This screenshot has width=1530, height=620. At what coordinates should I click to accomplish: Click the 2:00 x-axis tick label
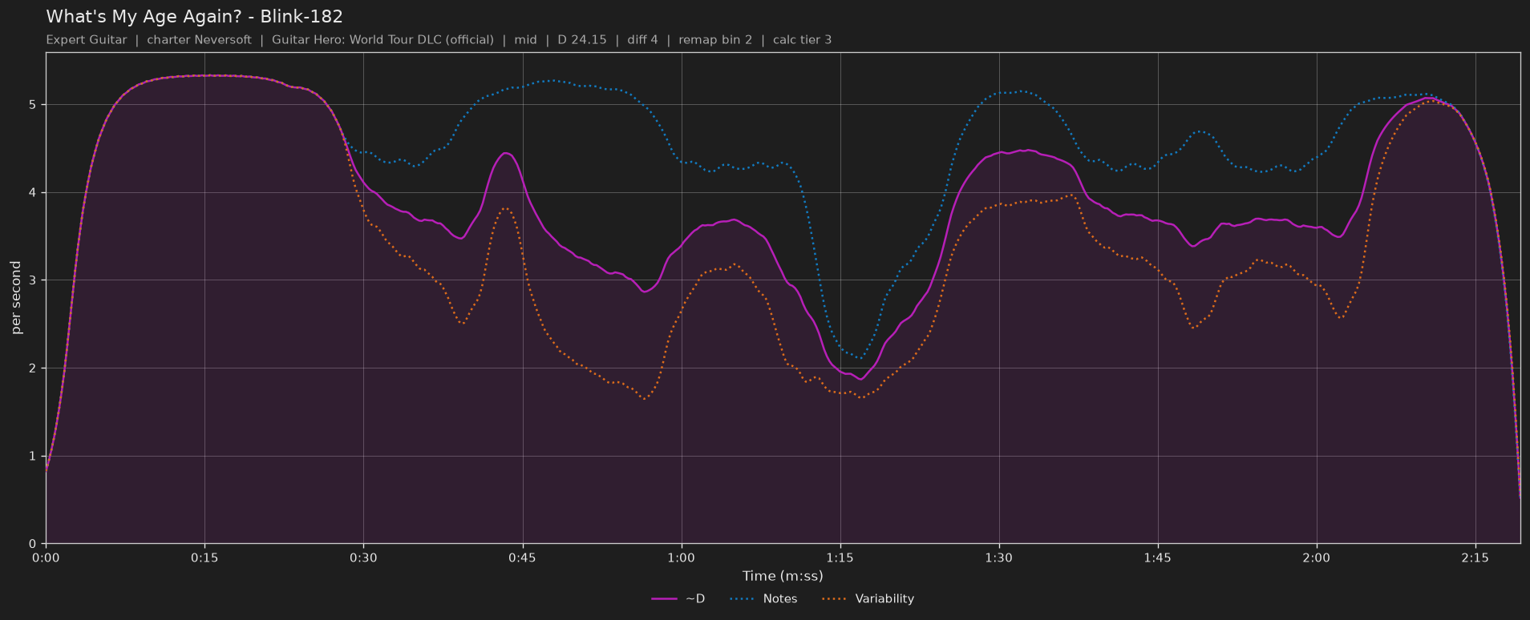[1316, 558]
